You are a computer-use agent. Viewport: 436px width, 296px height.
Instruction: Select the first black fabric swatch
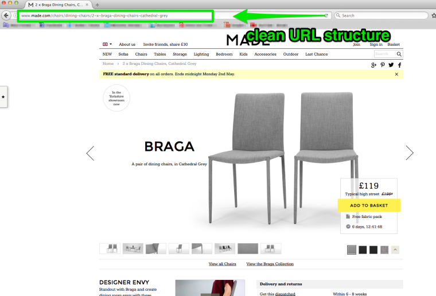click(363, 250)
